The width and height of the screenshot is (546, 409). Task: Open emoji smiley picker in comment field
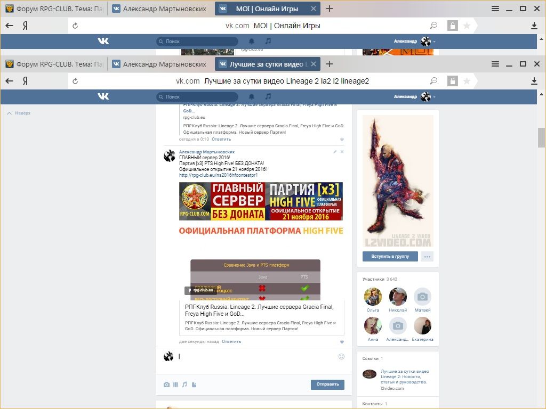[342, 356]
